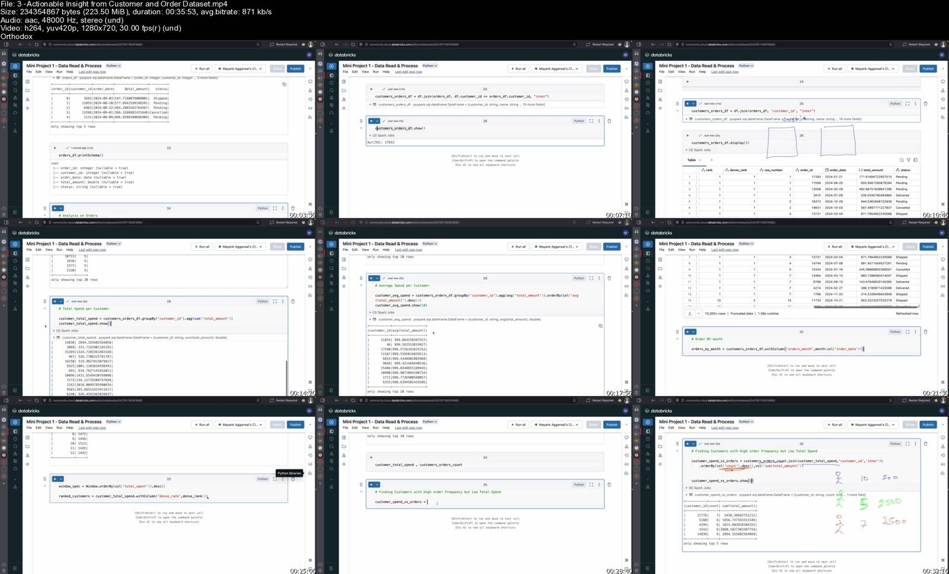Image resolution: width=949 pixels, height=574 pixels.
Task: Copy the avg spend output in the 00:17 frame
Action: click(600, 326)
